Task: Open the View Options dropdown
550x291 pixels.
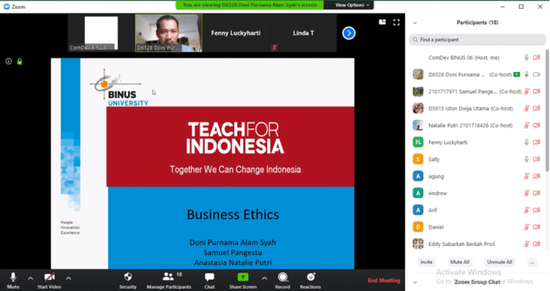Action: [x=352, y=5]
